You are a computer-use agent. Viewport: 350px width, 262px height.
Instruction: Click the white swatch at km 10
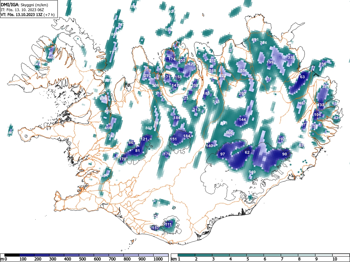(x=341, y=255)
